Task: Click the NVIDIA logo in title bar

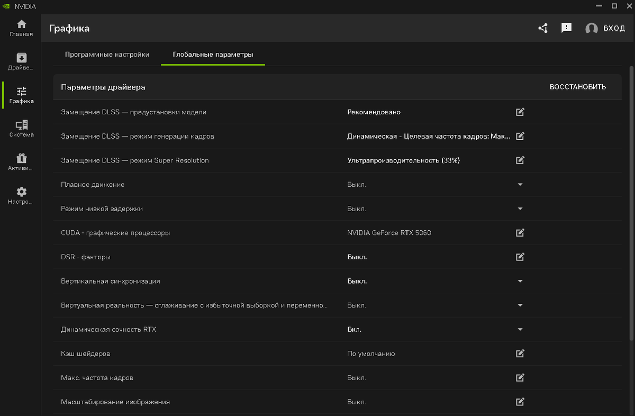Action: [x=6, y=6]
